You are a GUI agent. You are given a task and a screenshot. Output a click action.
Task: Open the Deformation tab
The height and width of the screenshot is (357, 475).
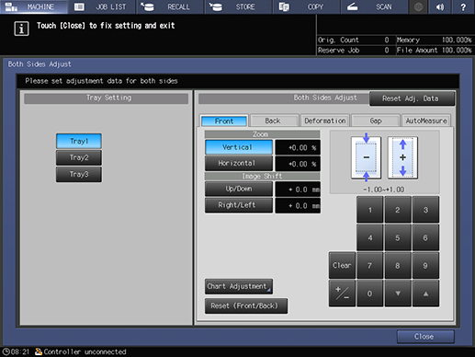tap(325, 121)
